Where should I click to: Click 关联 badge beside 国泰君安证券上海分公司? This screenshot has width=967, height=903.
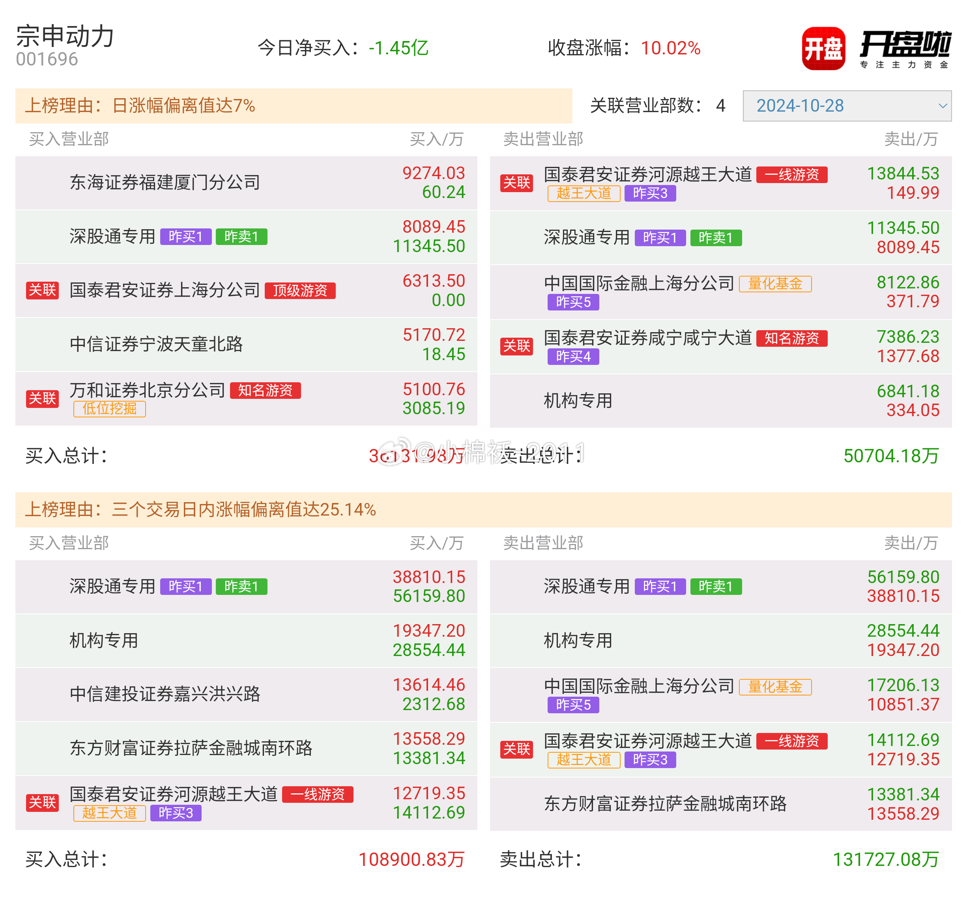coord(42,290)
